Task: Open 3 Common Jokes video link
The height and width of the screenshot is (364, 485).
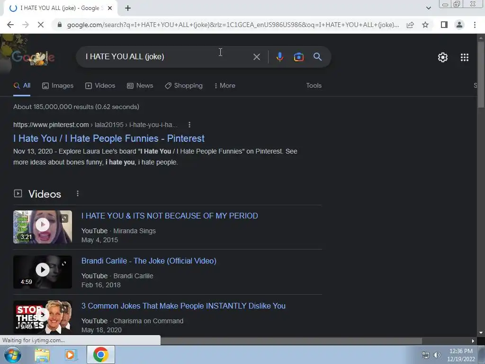Action: 183,306
